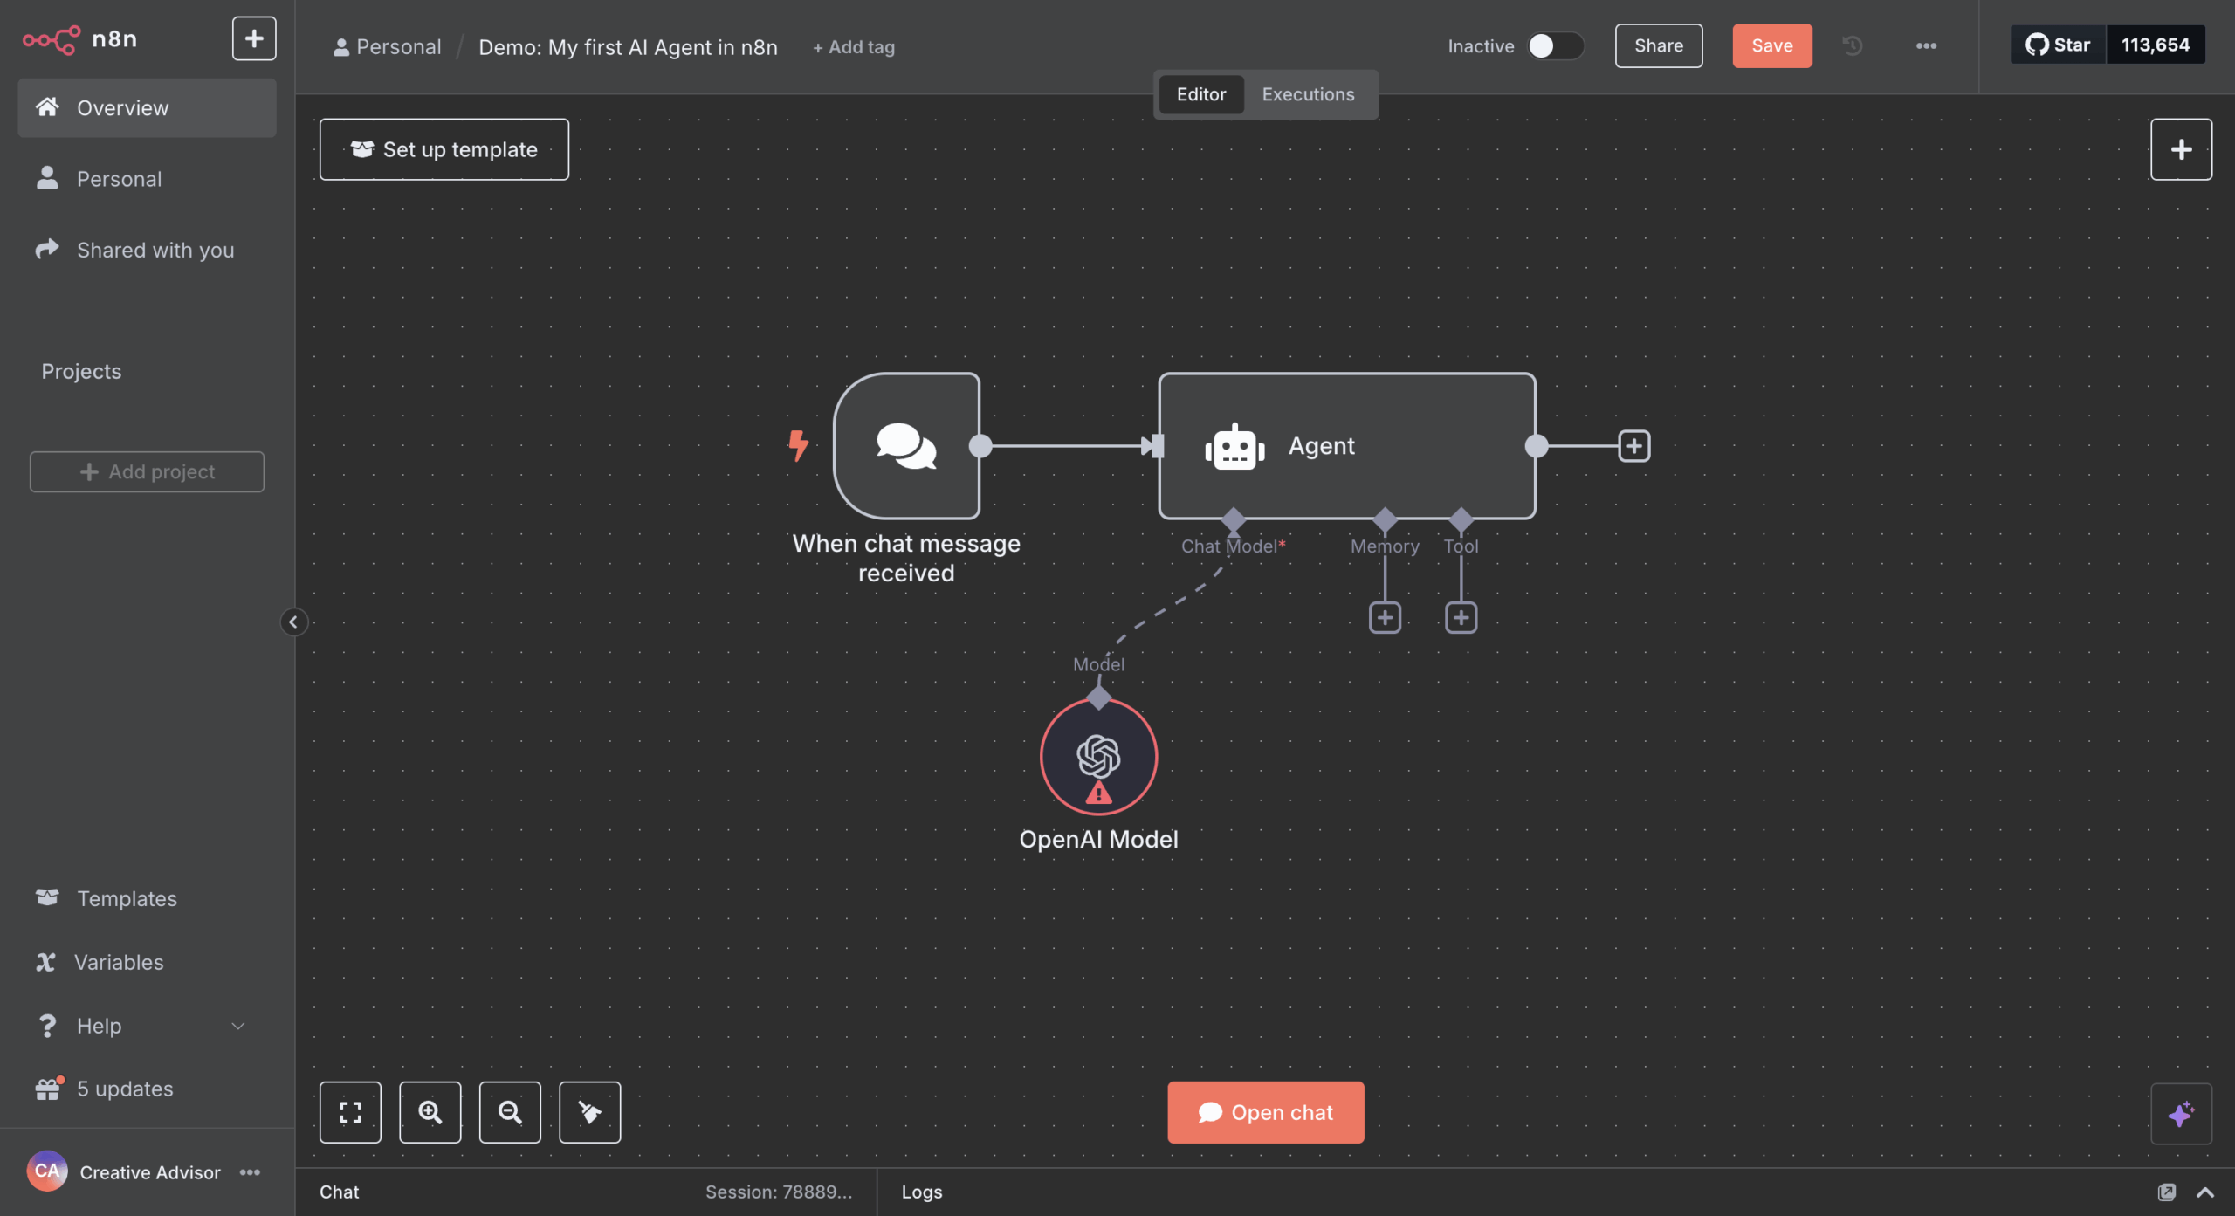The width and height of the screenshot is (2235, 1216).
Task: Click the Agent node output connector dot
Action: (x=1537, y=446)
